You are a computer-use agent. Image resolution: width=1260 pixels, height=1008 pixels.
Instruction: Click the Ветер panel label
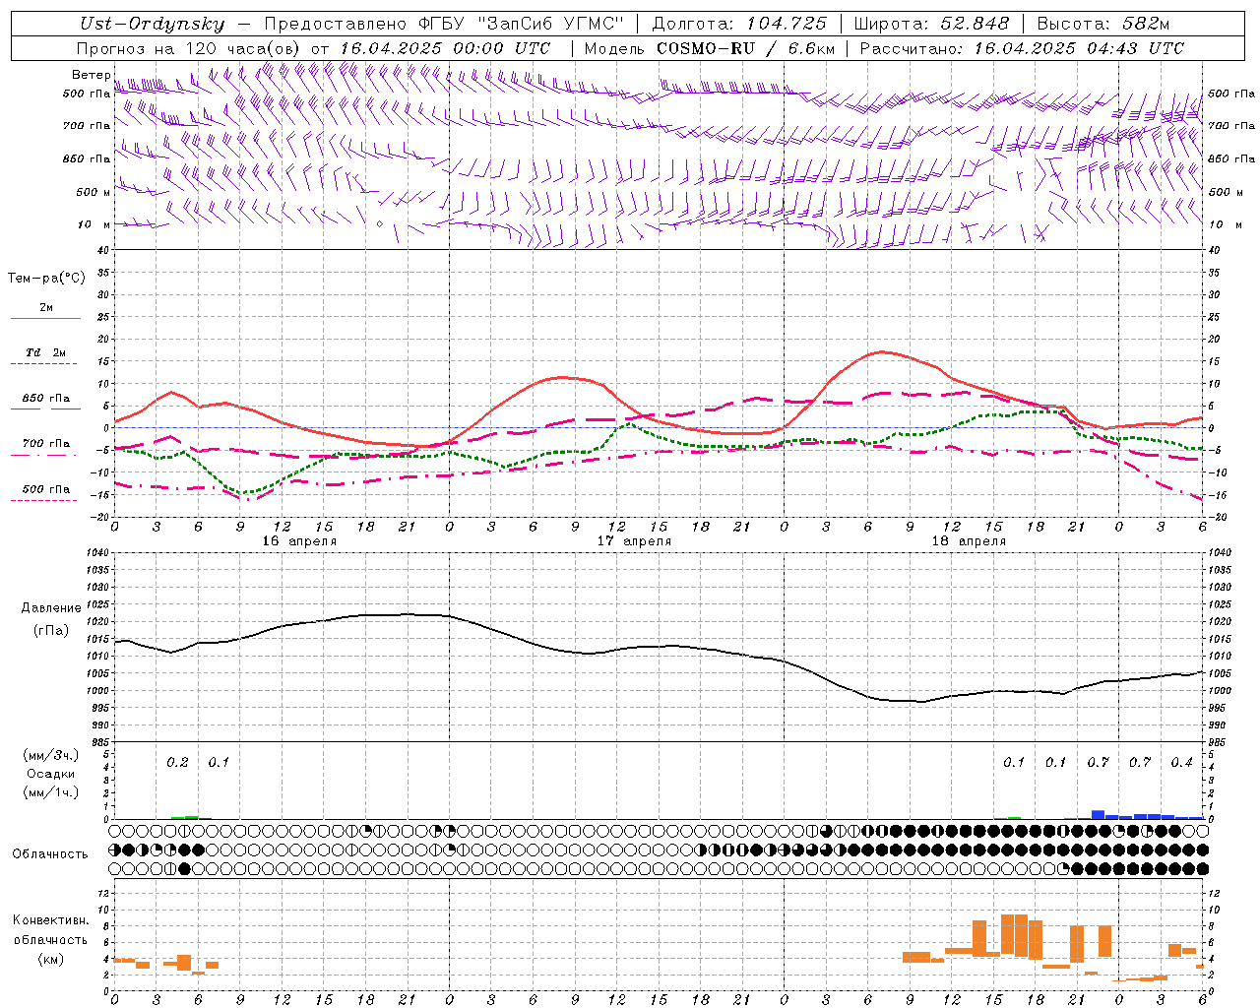click(91, 75)
